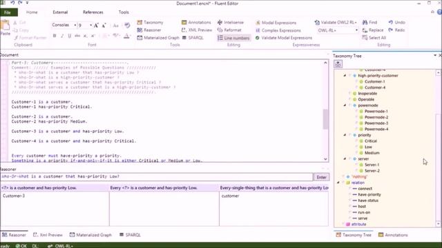Switch to bottom SPARQL tab
442x248 pixels.
pyautogui.click(x=130, y=235)
